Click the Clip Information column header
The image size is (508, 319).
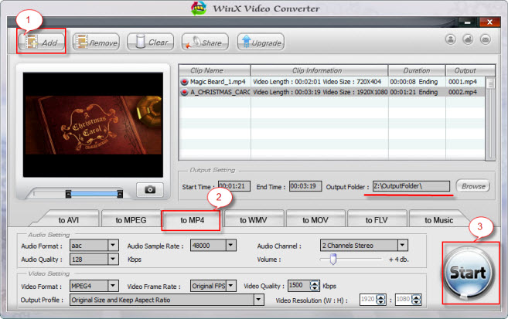[319, 70]
